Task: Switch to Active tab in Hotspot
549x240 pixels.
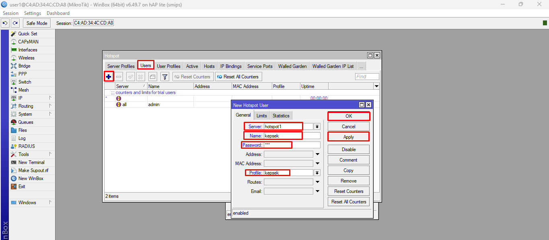Action: tap(192, 66)
